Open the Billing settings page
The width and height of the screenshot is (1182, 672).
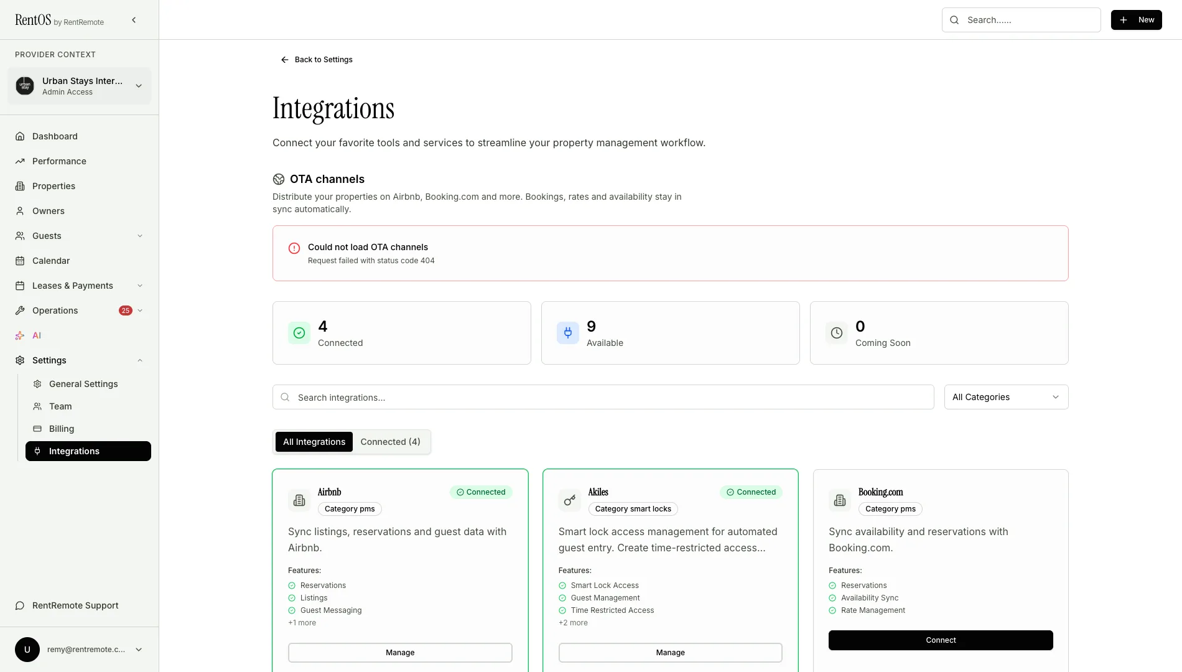[88, 429]
